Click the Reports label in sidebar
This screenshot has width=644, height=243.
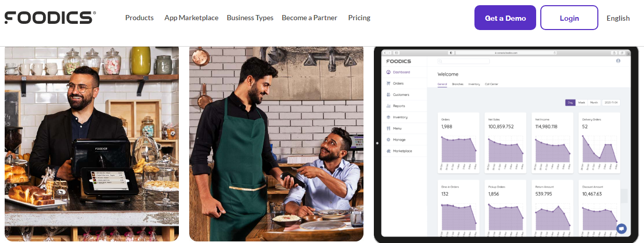(399, 106)
